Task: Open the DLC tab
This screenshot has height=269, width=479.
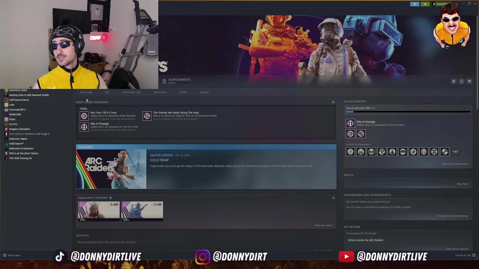Action: coord(107,92)
